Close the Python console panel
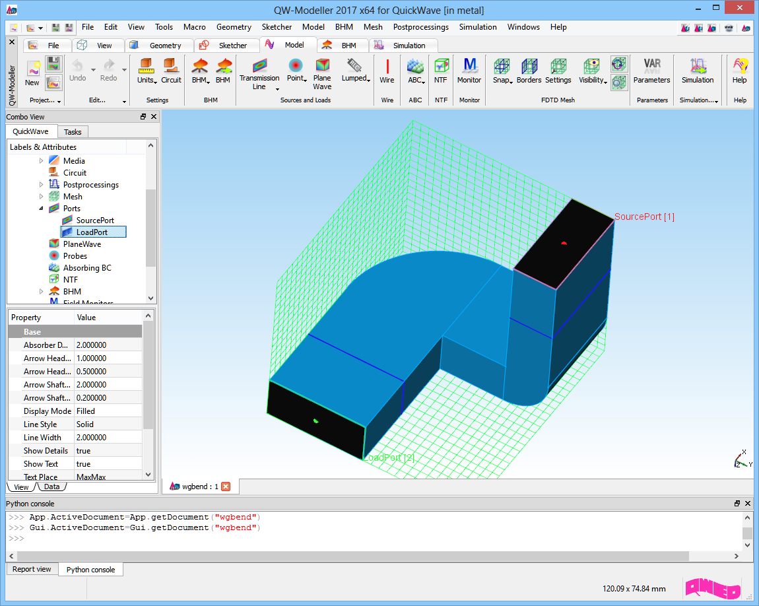 [x=748, y=504]
